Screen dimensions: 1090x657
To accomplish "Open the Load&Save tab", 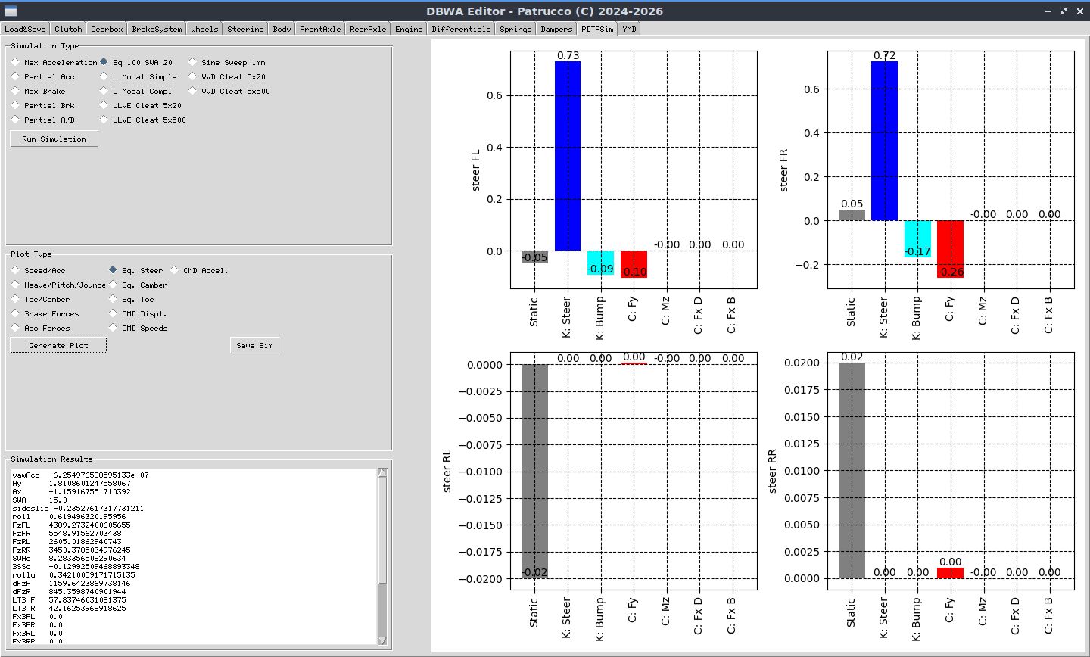I will [x=25, y=29].
